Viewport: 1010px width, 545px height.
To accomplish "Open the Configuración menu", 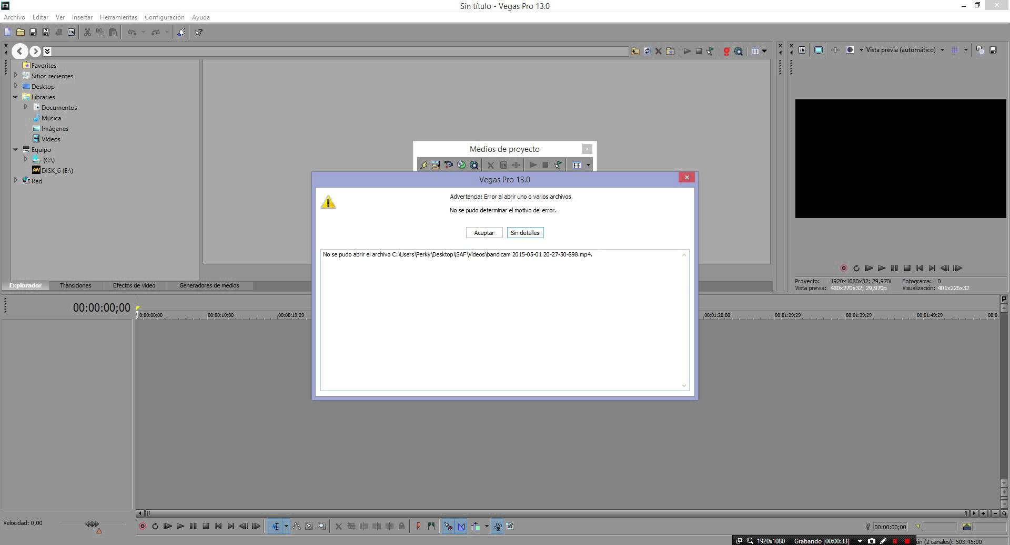I will (165, 17).
